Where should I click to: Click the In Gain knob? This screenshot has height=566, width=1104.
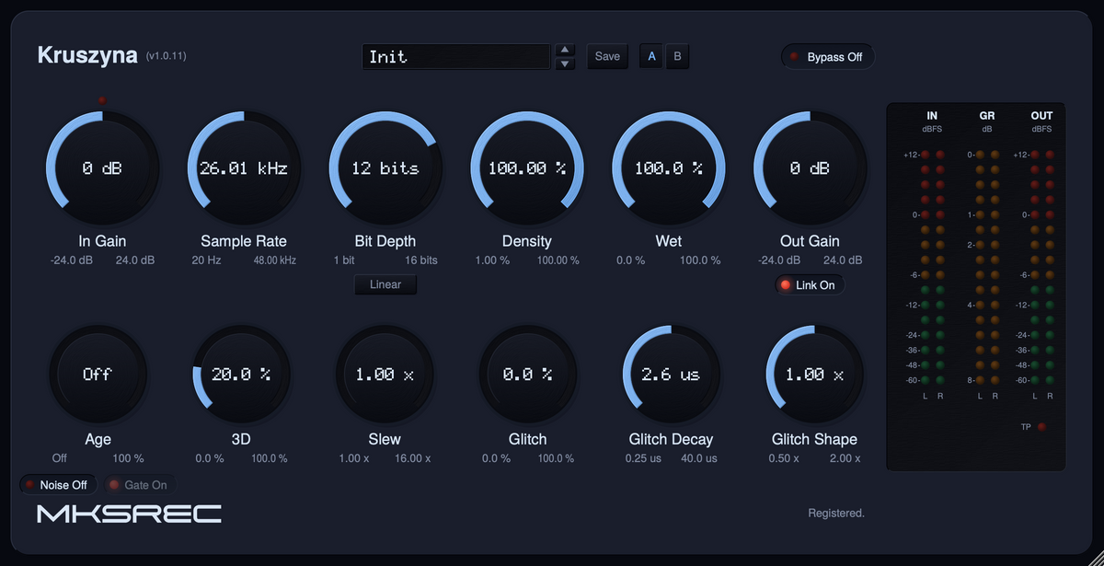coord(102,168)
